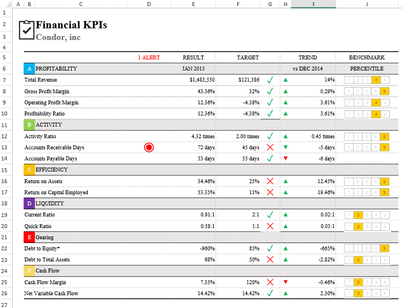The height and width of the screenshot is (308, 402).
Task: Click the green checkmark for Total Revenue target
Action: (x=270, y=80)
